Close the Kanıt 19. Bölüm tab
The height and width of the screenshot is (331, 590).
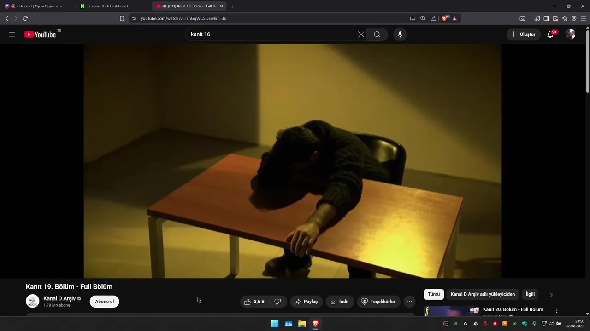[x=221, y=6]
